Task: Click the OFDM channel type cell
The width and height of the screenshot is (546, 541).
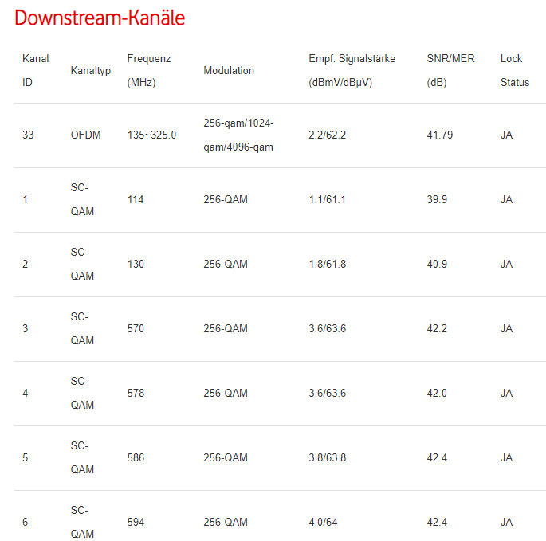Action: [x=86, y=135]
